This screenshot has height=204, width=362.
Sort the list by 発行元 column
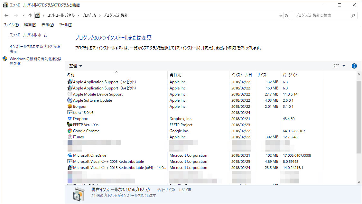coord(198,75)
